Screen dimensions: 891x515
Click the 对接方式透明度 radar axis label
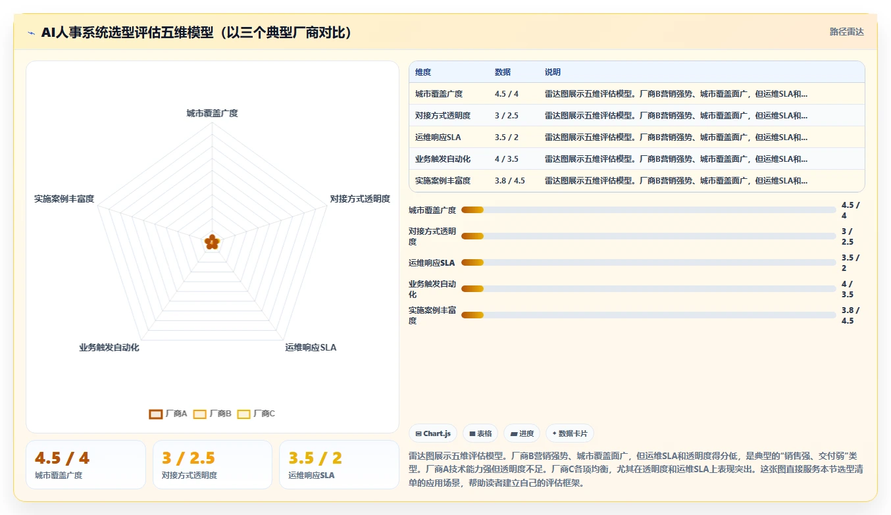coord(360,199)
